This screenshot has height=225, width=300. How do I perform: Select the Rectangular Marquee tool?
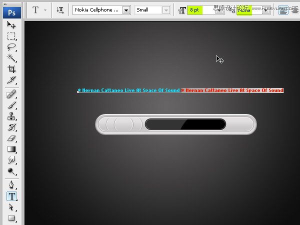[11, 36]
